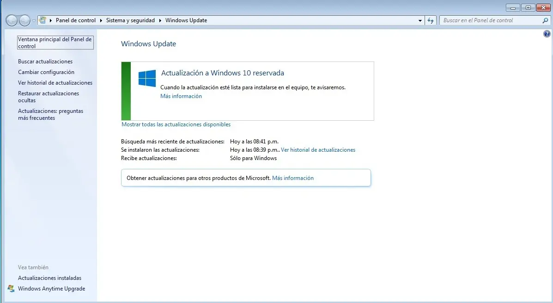Close the Windows Update window

pyautogui.click(x=543, y=8)
